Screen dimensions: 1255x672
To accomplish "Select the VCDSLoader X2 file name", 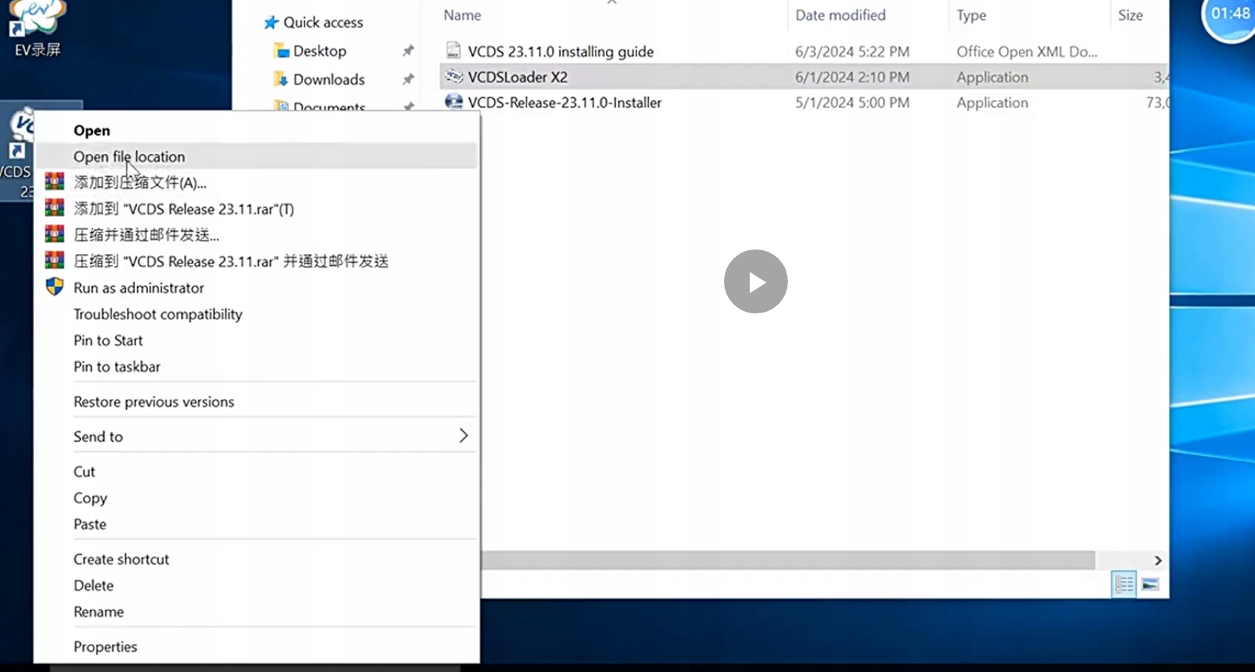I will pyautogui.click(x=518, y=76).
